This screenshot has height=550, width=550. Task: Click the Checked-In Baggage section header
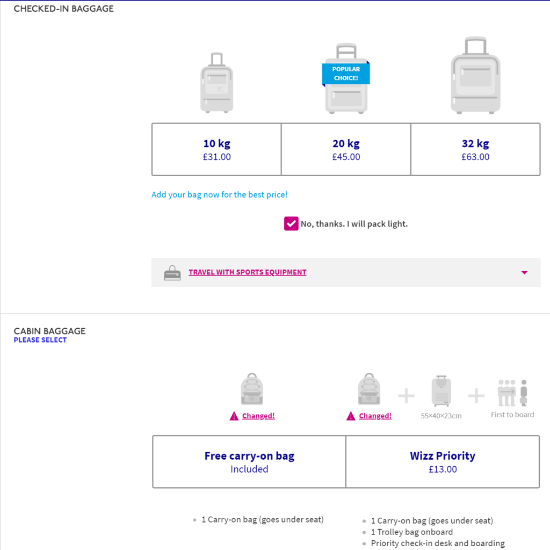pyautogui.click(x=63, y=9)
